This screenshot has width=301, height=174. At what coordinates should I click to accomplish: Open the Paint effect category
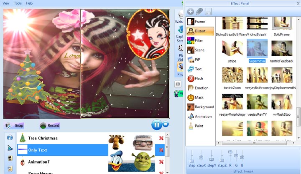click(200, 126)
